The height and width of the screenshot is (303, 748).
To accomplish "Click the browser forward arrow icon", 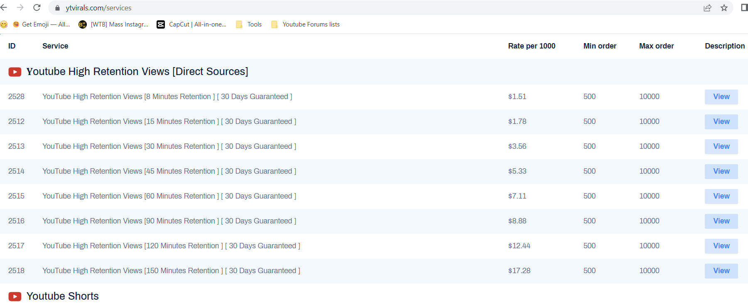I will click(x=20, y=7).
